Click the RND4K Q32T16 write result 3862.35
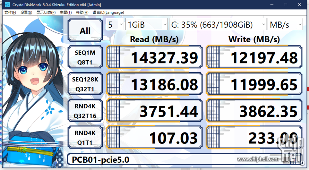 (254, 111)
